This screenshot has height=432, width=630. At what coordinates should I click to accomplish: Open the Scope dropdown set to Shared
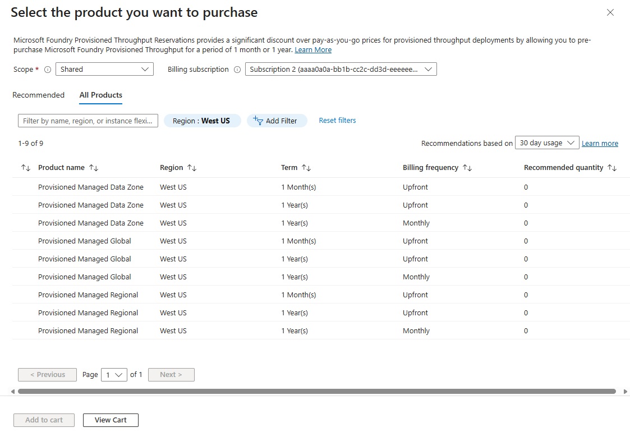click(x=104, y=69)
